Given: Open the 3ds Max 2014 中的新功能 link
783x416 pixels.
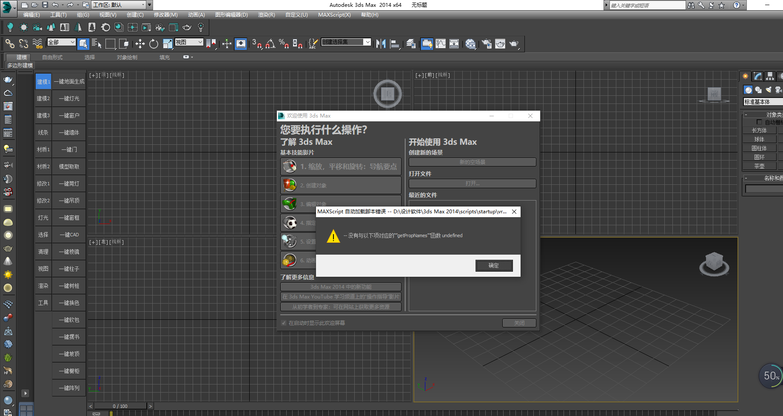Looking at the screenshot, I should coord(341,287).
